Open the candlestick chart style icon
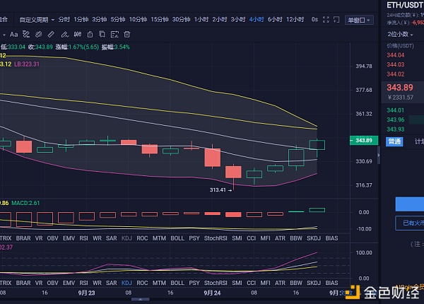Viewport: 424px width, 304px height. [x=78, y=35]
